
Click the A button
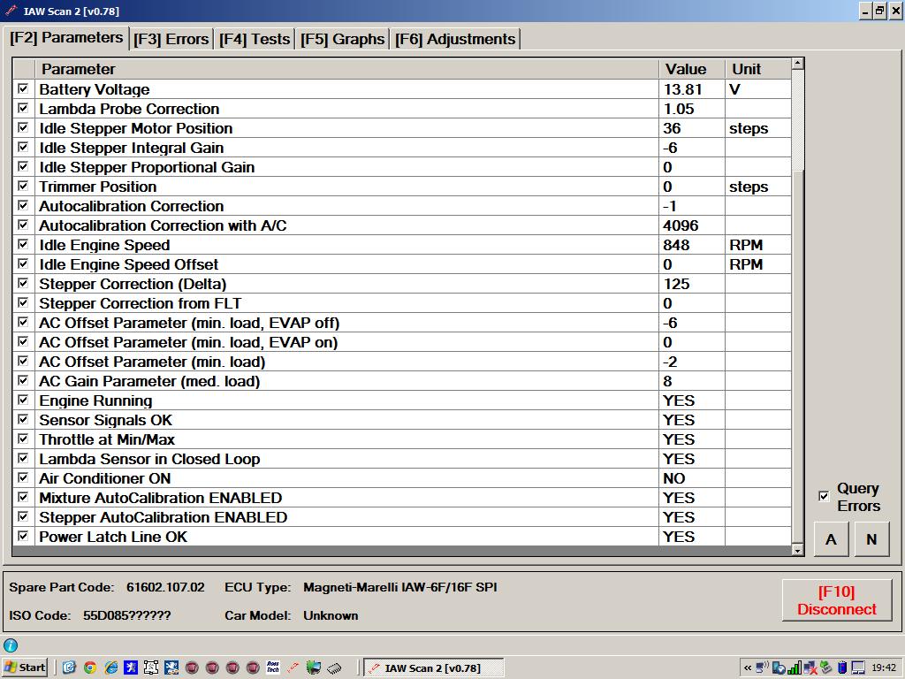tap(831, 539)
